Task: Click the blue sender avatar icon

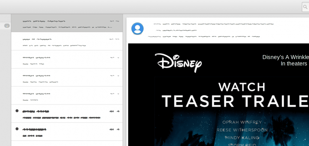Action: coord(137,28)
